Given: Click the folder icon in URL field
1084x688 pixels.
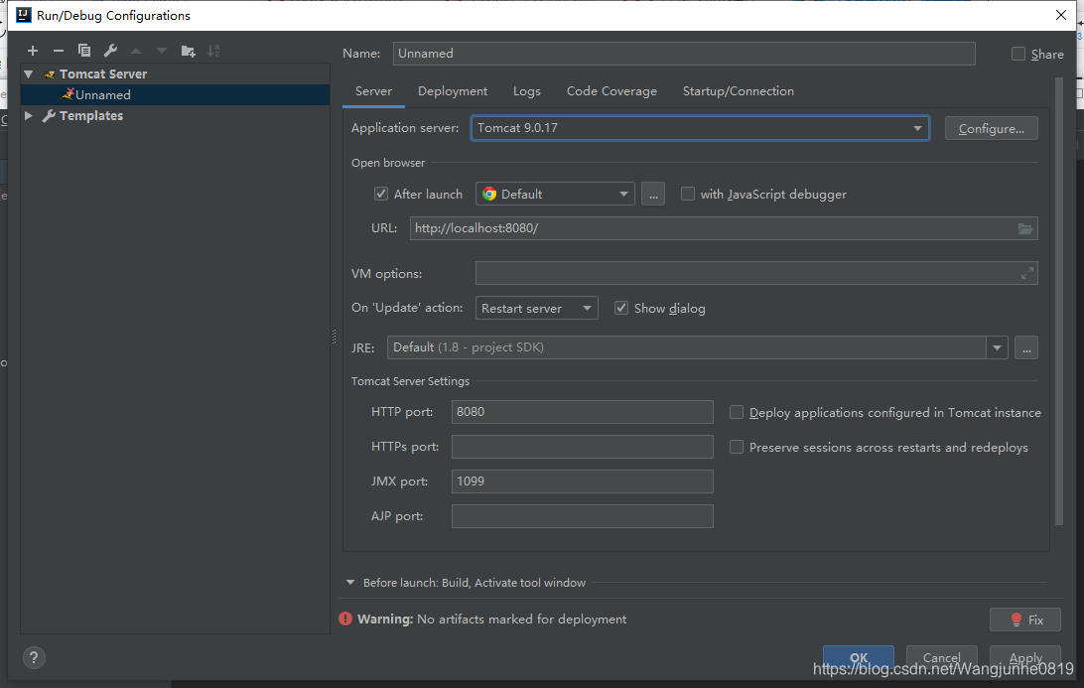Looking at the screenshot, I should click(1025, 229).
